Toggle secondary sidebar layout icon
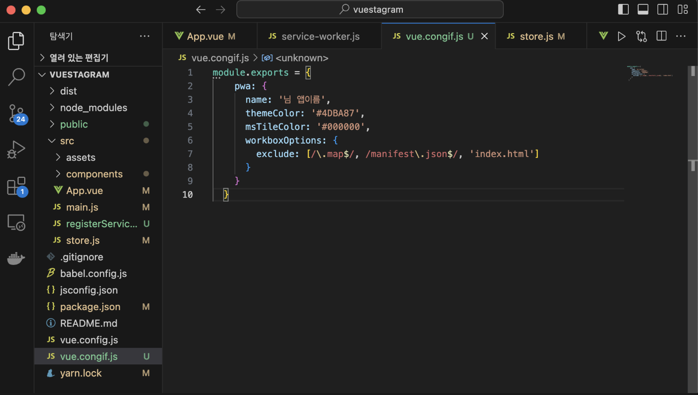The image size is (698, 395). 663,9
